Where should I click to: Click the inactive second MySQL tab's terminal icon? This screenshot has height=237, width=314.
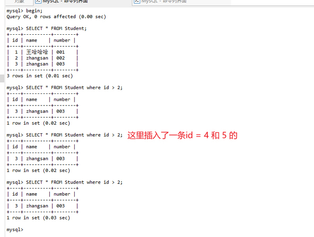point(137,1)
